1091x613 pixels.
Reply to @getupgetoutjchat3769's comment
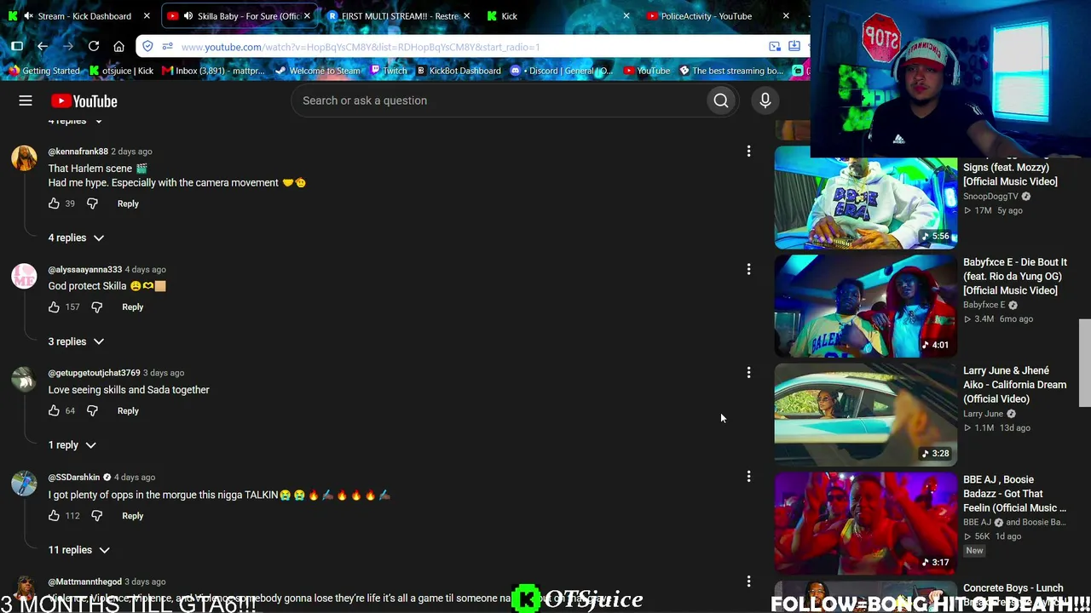pos(128,410)
